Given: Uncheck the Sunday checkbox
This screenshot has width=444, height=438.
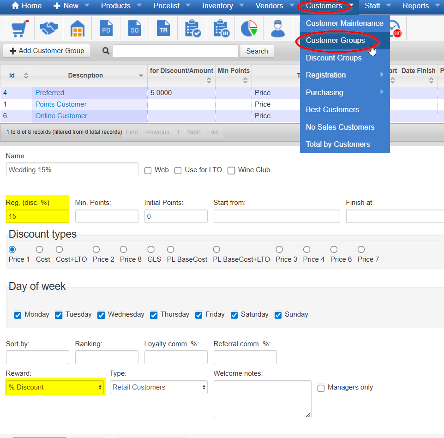Looking at the screenshot, I should pos(278,315).
